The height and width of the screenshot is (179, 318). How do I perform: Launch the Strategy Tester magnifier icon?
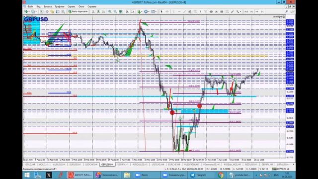tap(63, 11)
